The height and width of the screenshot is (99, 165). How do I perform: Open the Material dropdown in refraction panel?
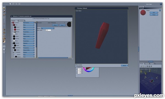click(48, 28)
